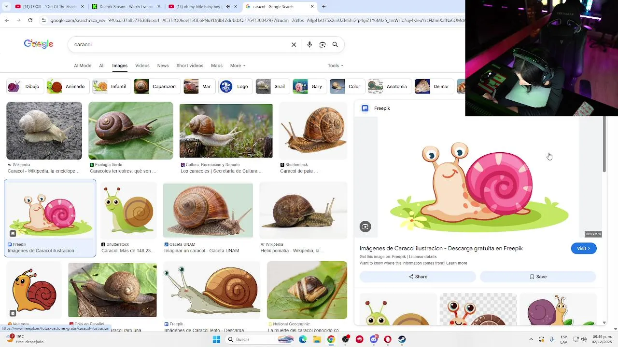
Task: Clear the search box with the X icon
Action: click(294, 44)
